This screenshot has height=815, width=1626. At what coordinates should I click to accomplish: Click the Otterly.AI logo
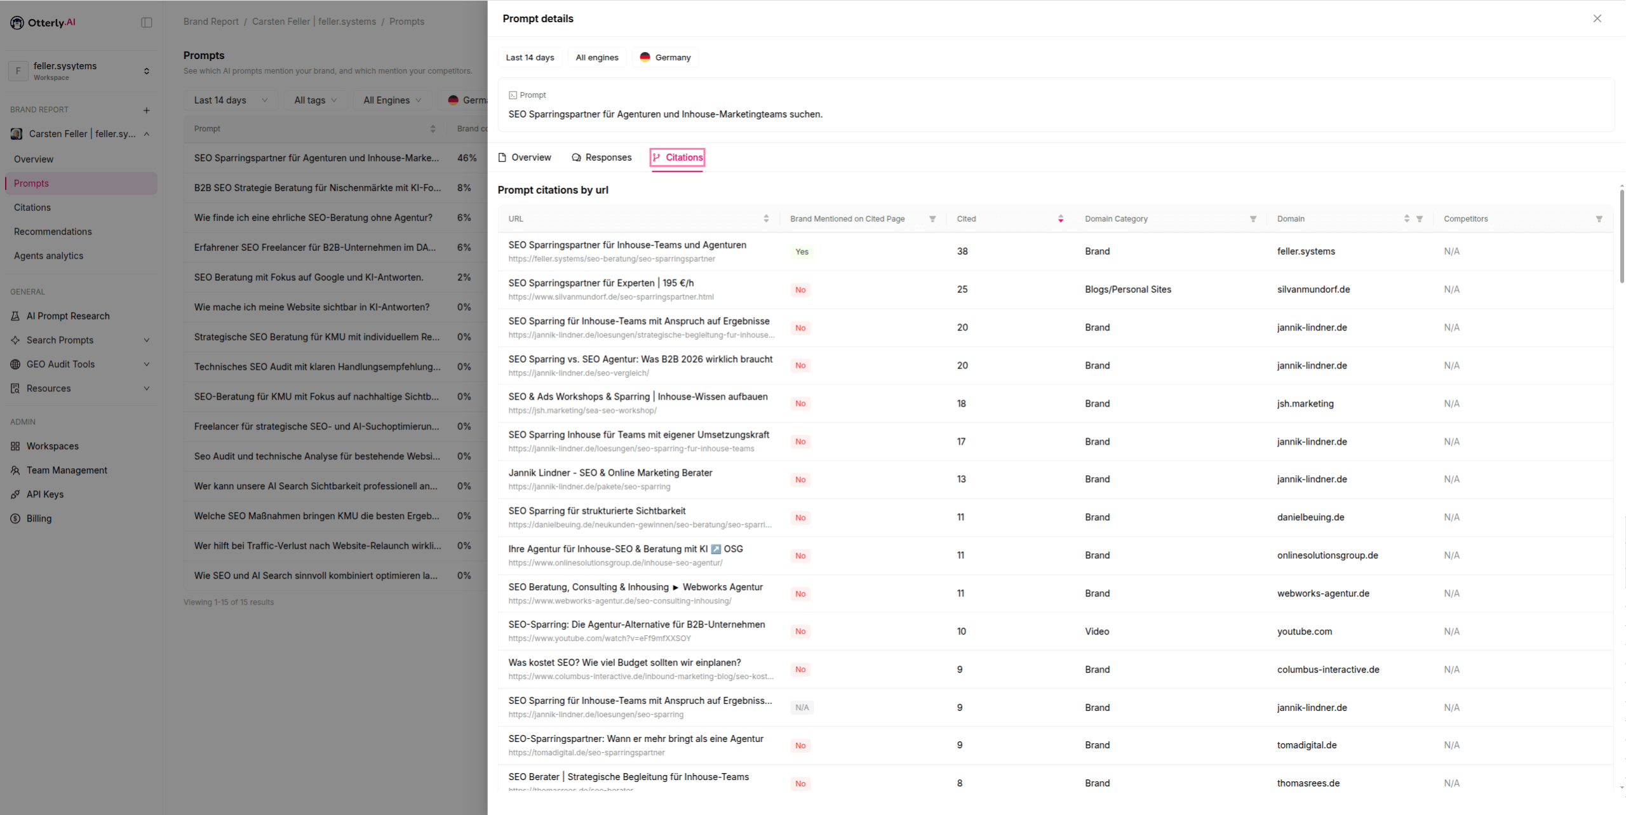point(43,23)
